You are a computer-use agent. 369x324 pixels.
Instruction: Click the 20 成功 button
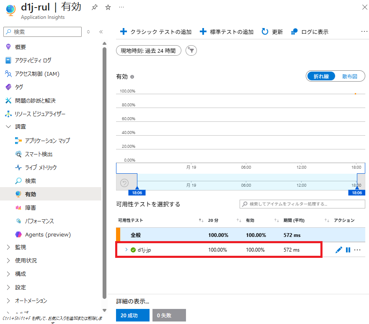point(132,315)
